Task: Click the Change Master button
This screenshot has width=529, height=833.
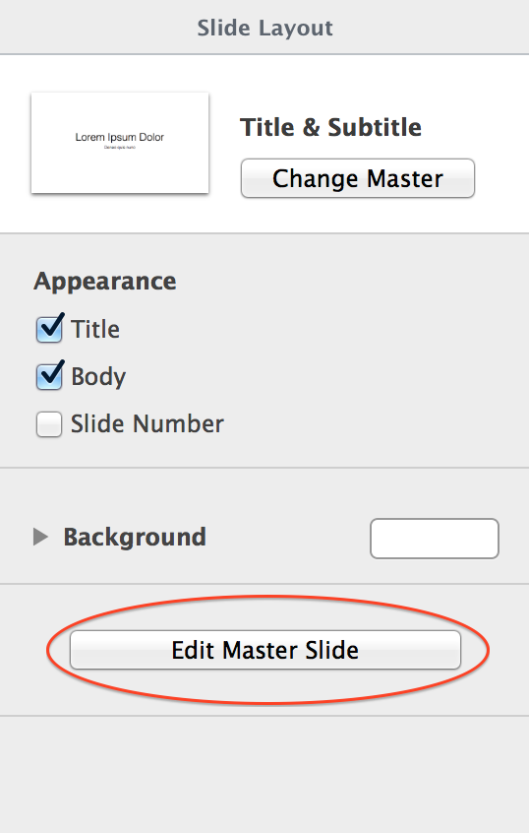Action: (358, 178)
